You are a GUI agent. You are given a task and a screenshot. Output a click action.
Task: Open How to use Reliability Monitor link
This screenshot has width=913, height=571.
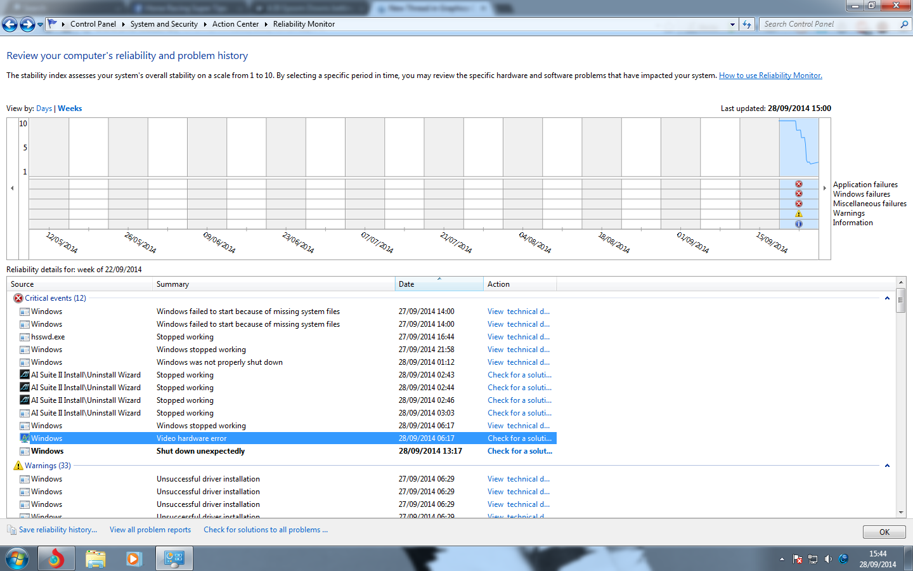click(x=770, y=75)
